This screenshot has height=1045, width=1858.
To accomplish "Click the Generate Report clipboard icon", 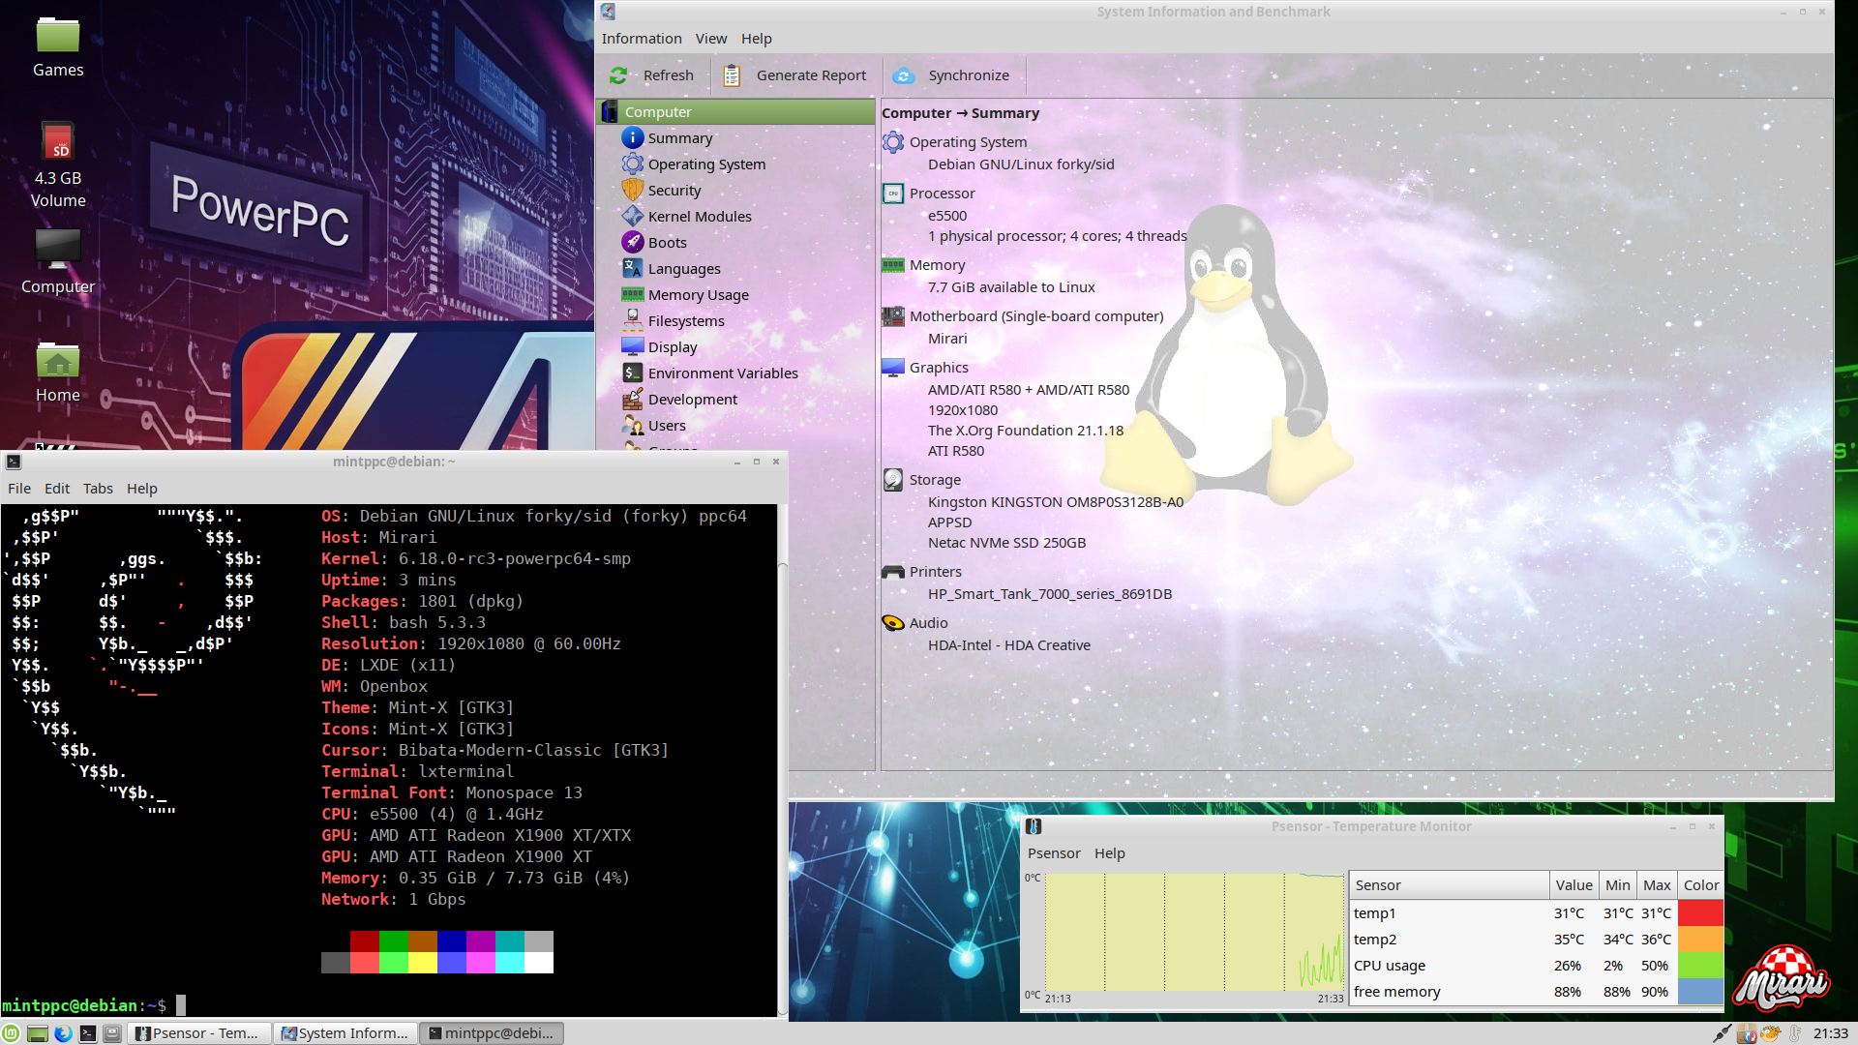I will click(732, 75).
